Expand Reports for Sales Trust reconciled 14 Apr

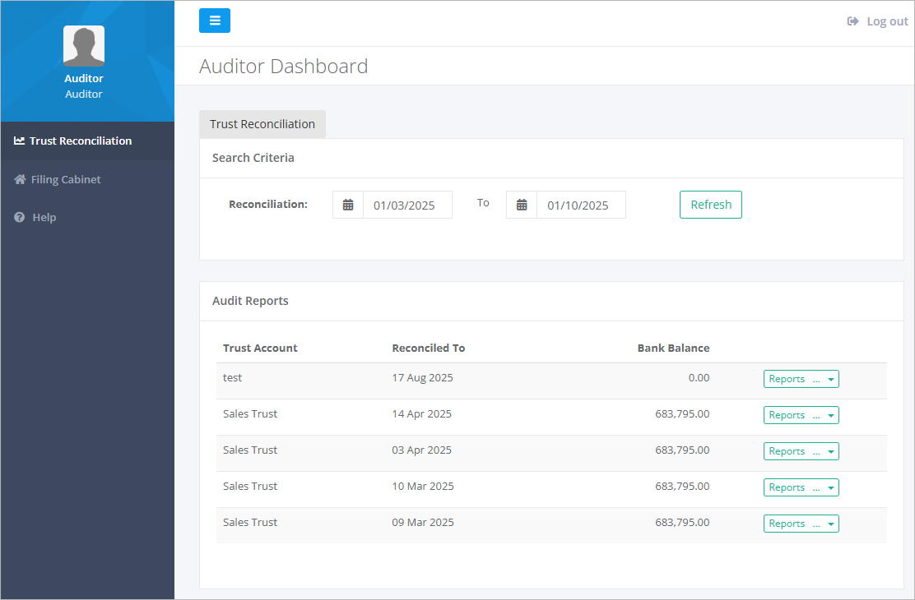(801, 414)
